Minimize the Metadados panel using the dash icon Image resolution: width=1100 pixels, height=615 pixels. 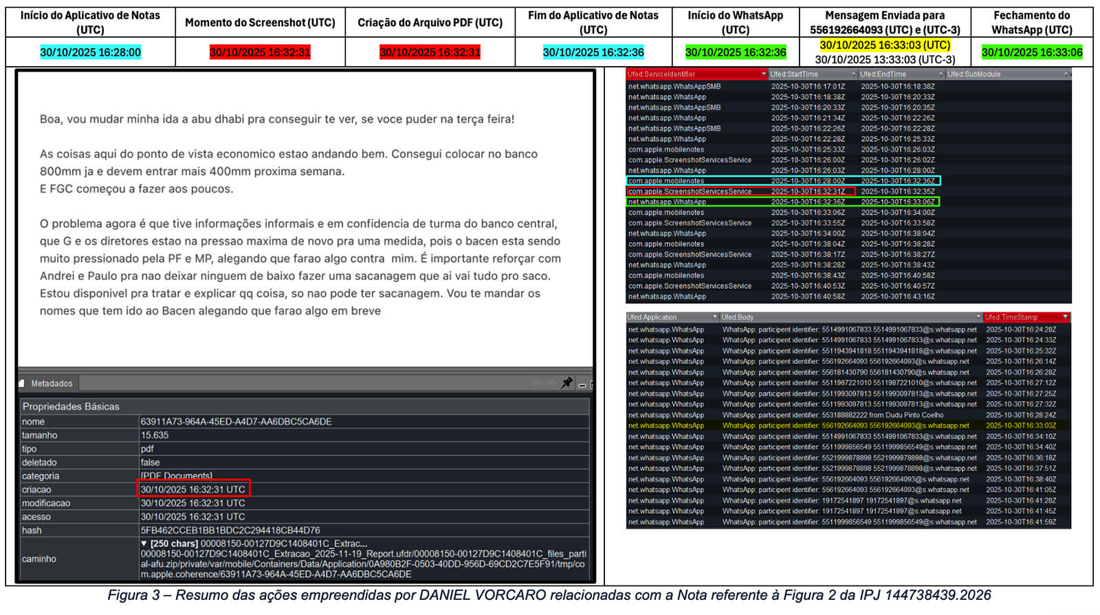click(x=582, y=385)
